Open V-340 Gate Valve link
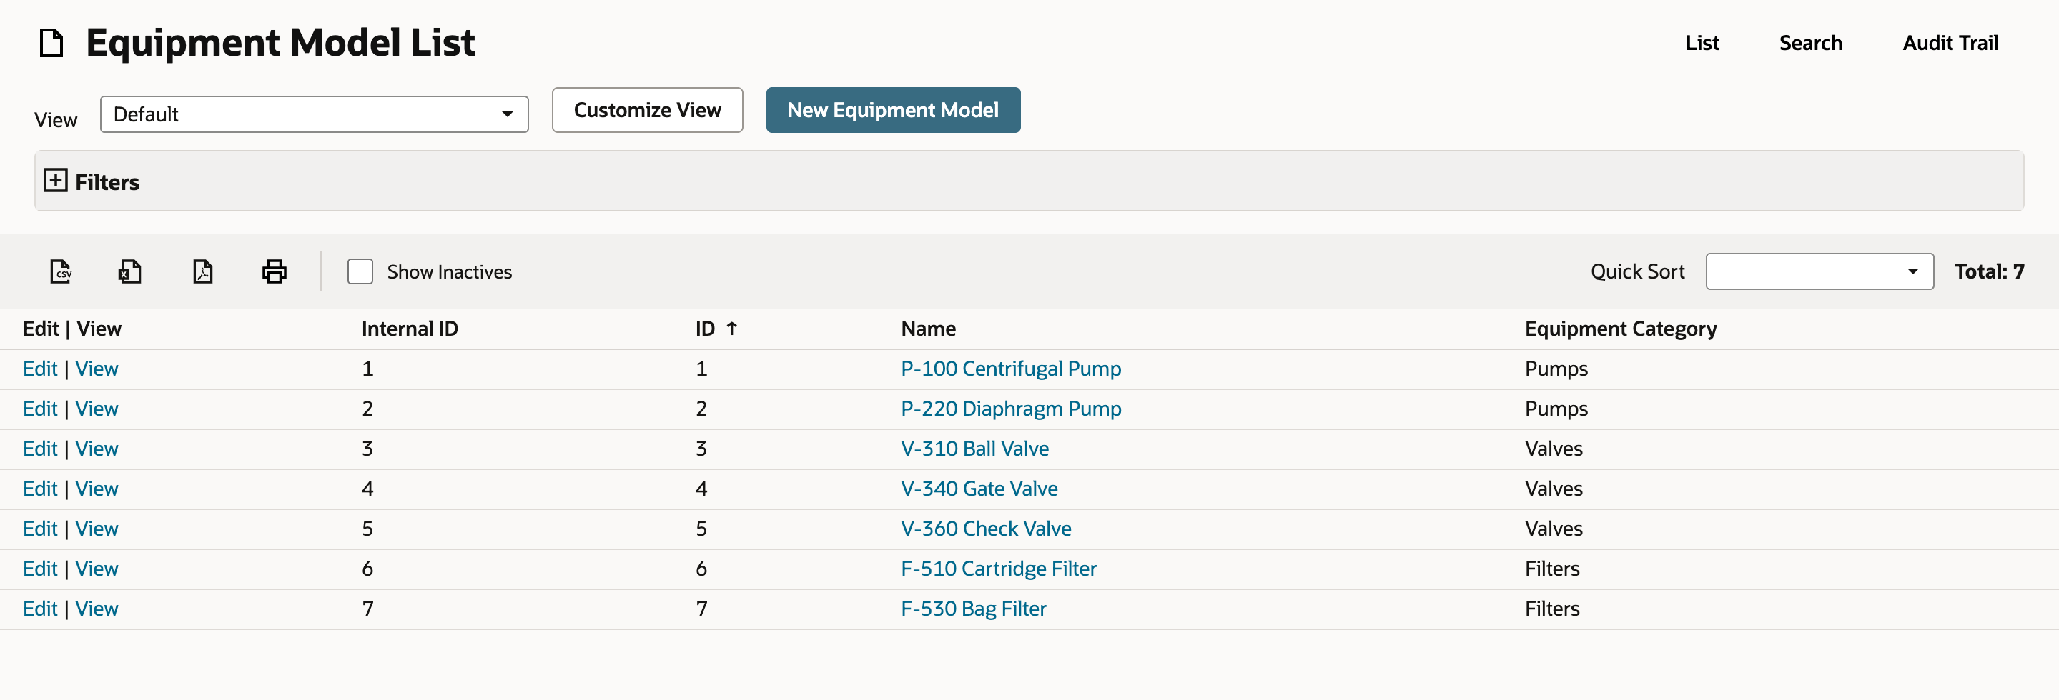 (979, 489)
